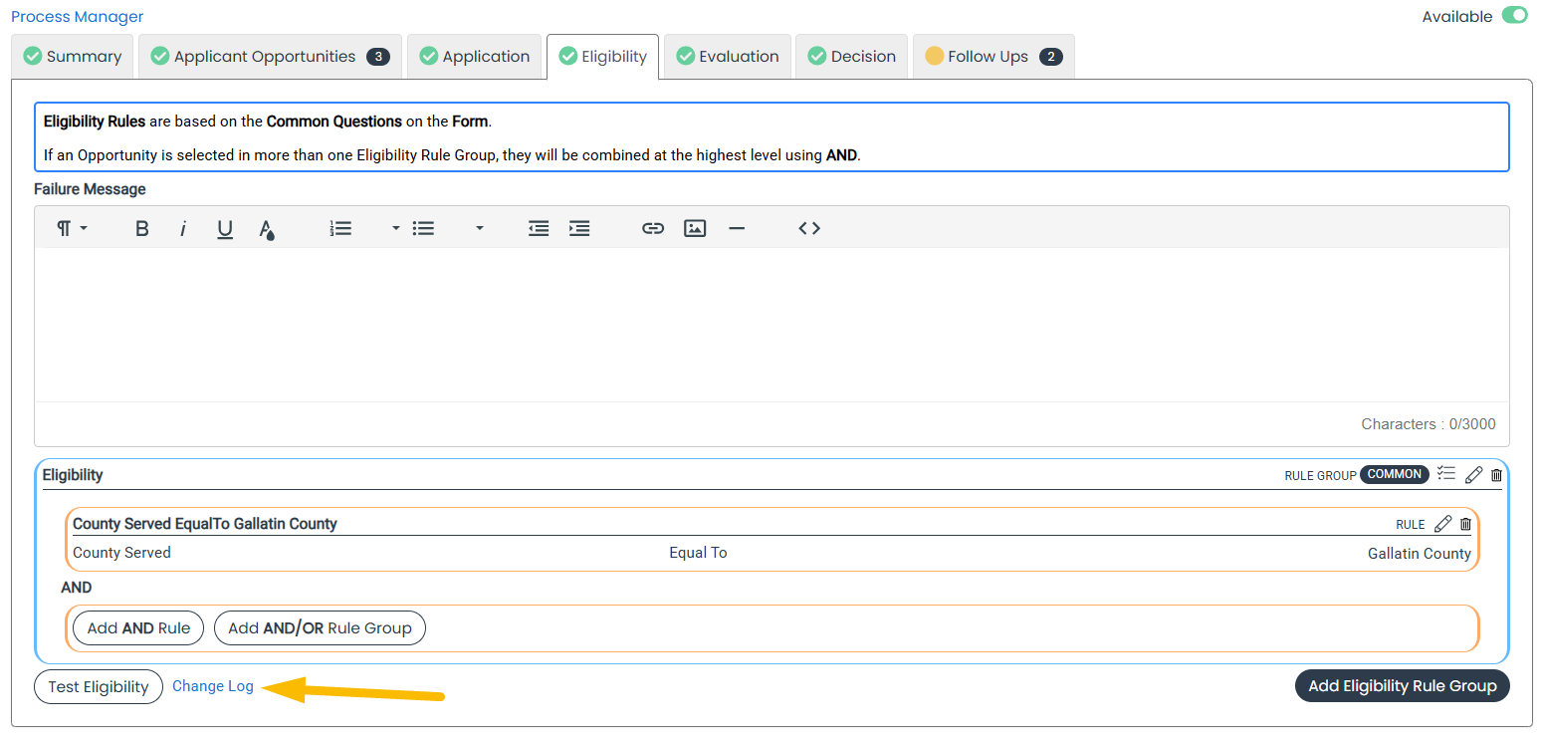Viewport: 1541px width, 737px height.
Task: Go to the Evaluation tab
Action: (728, 57)
